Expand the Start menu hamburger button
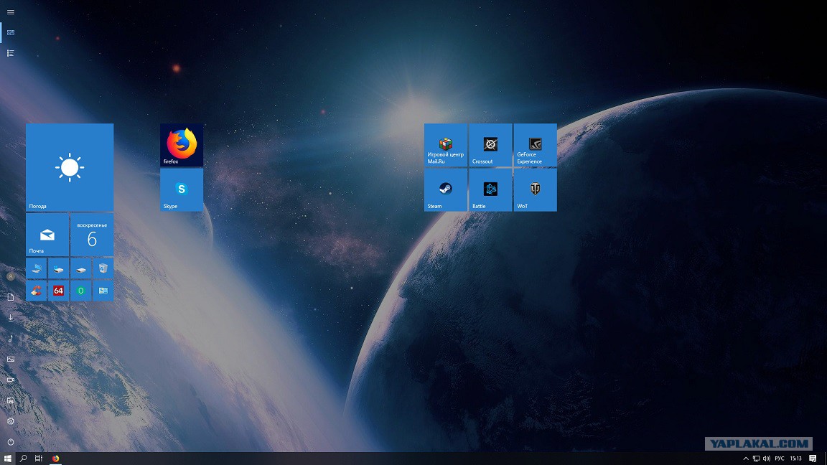The width and height of the screenshot is (827, 465). (x=11, y=12)
